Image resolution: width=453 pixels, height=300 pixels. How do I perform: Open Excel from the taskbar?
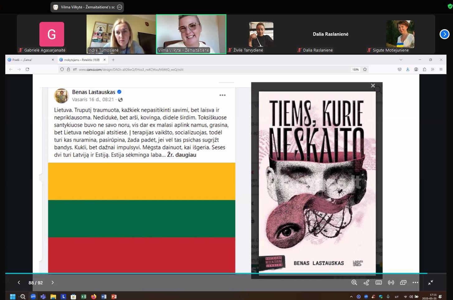83,297
